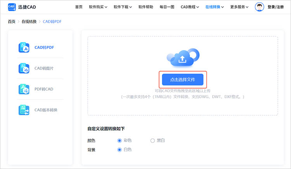Expand the 软件下载 dropdown menu

click(x=123, y=7)
